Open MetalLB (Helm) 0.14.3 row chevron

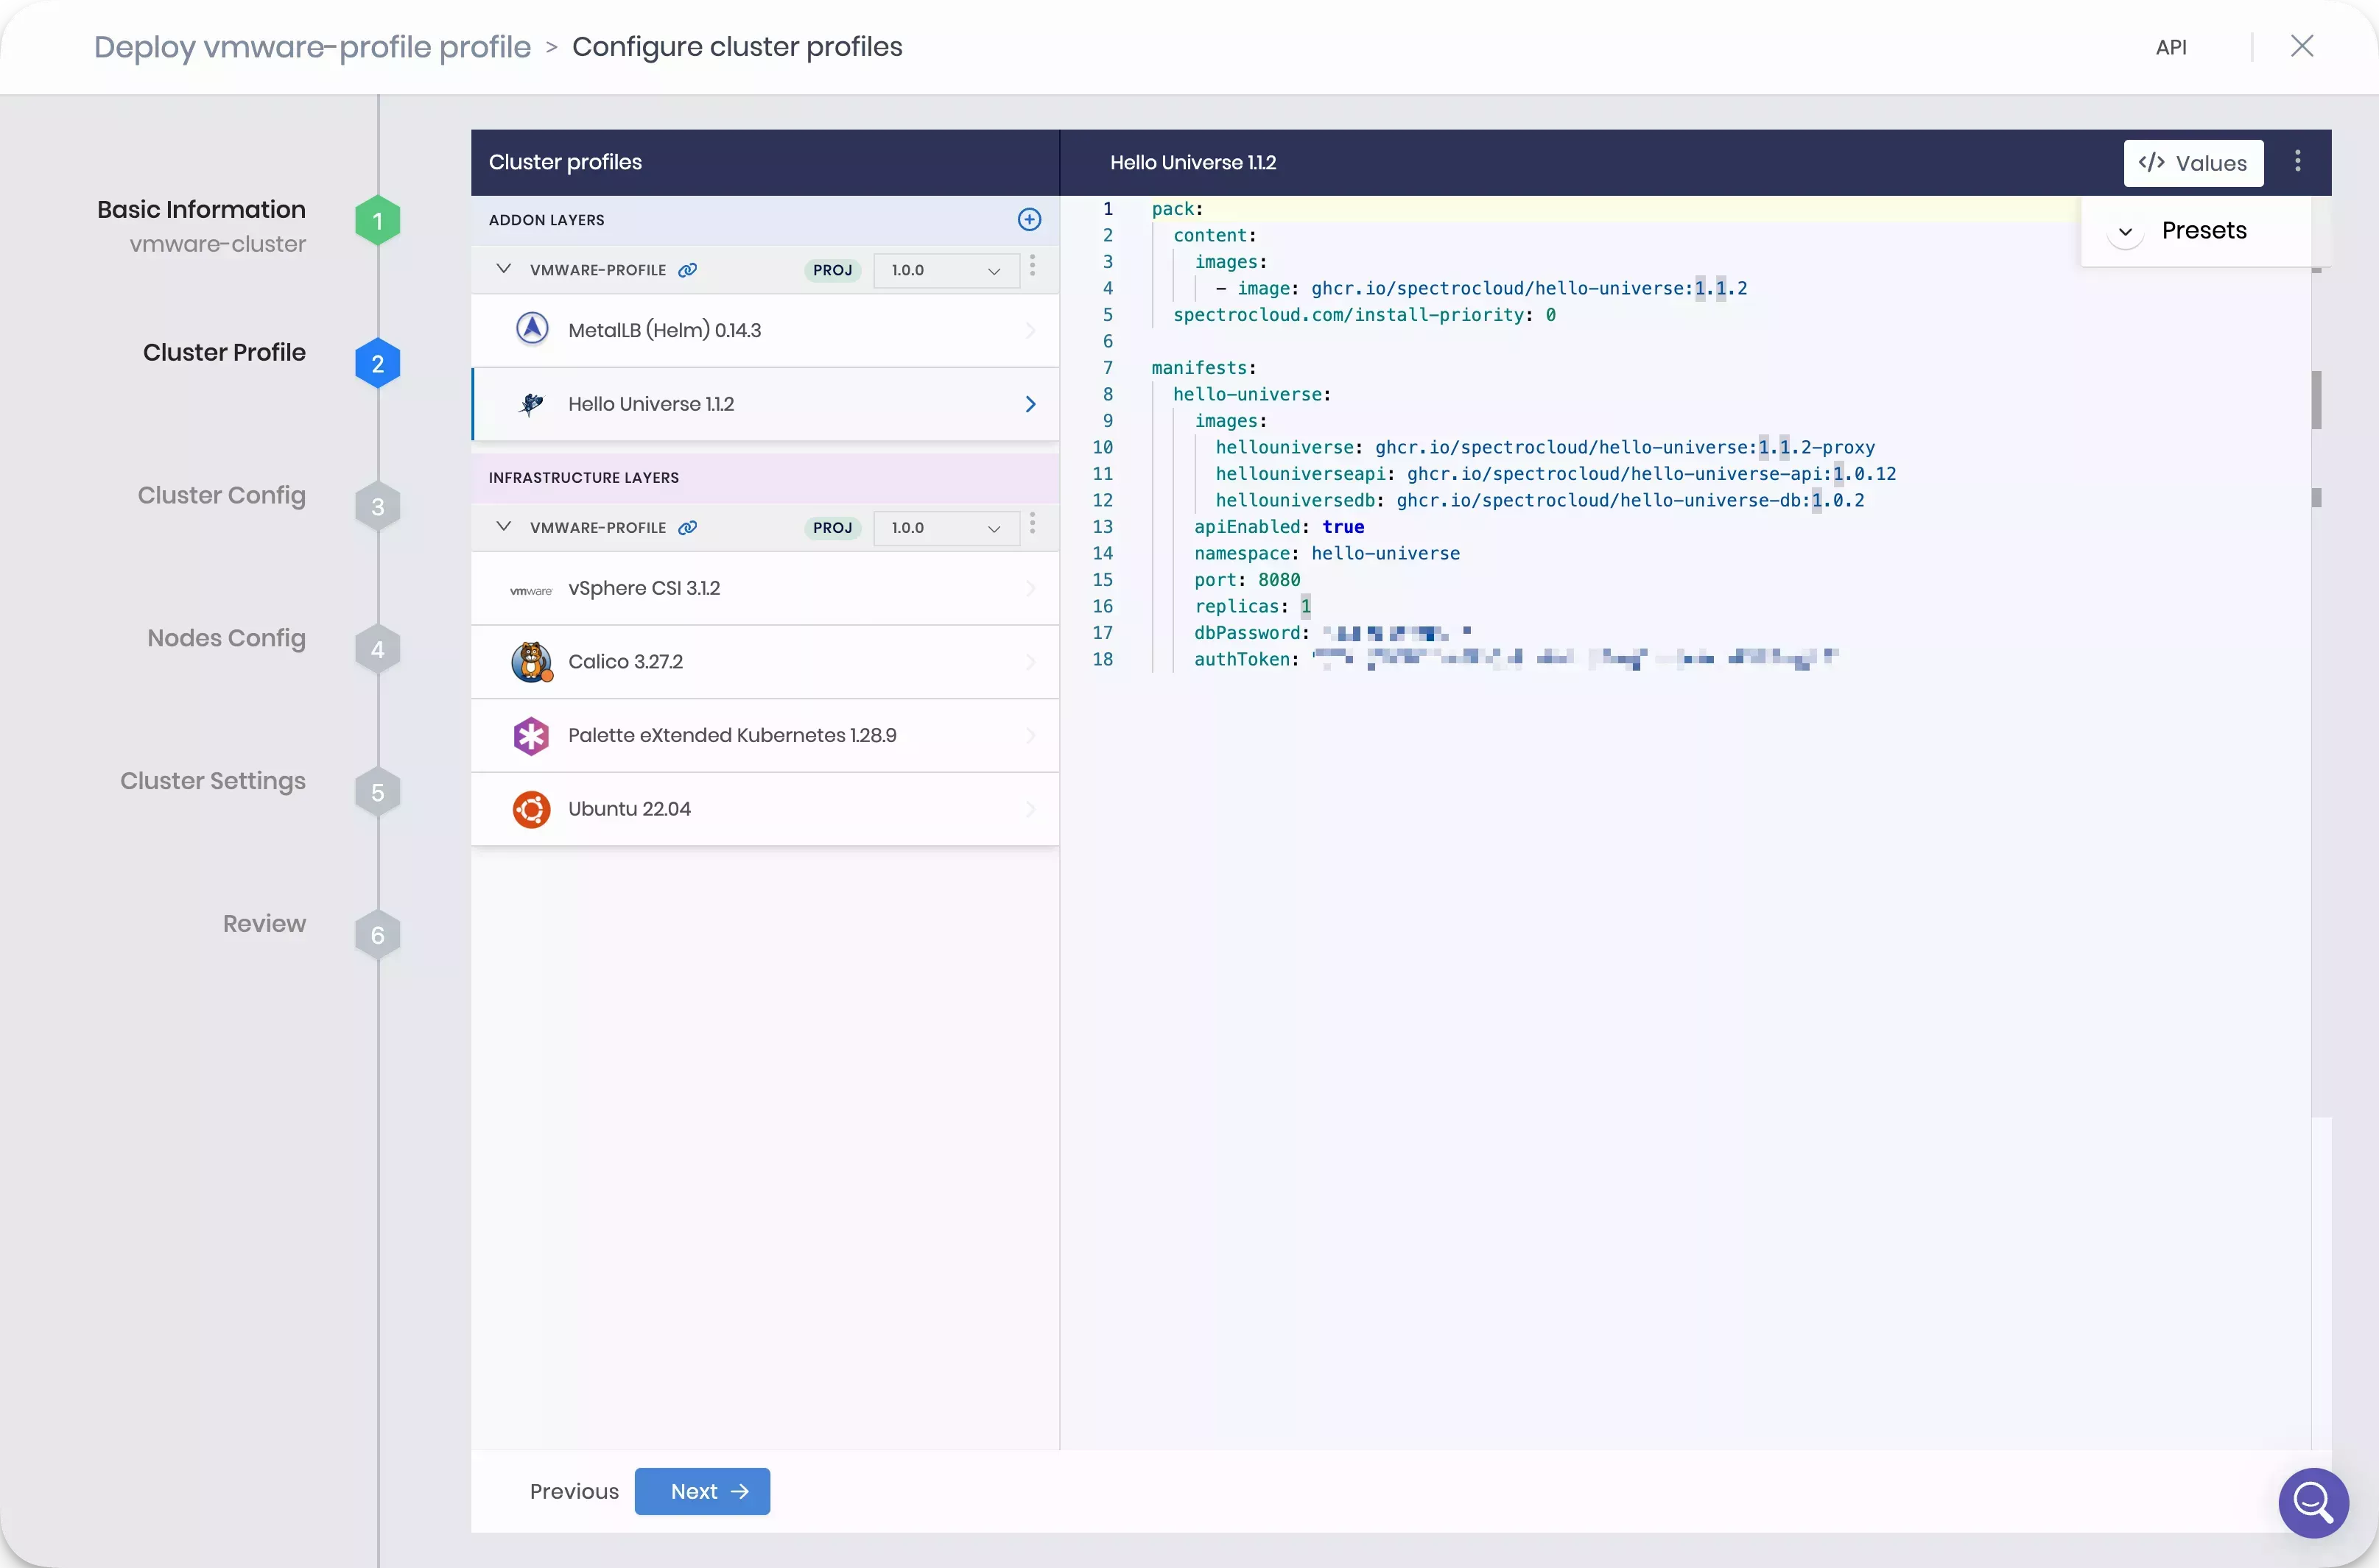[x=1030, y=330]
